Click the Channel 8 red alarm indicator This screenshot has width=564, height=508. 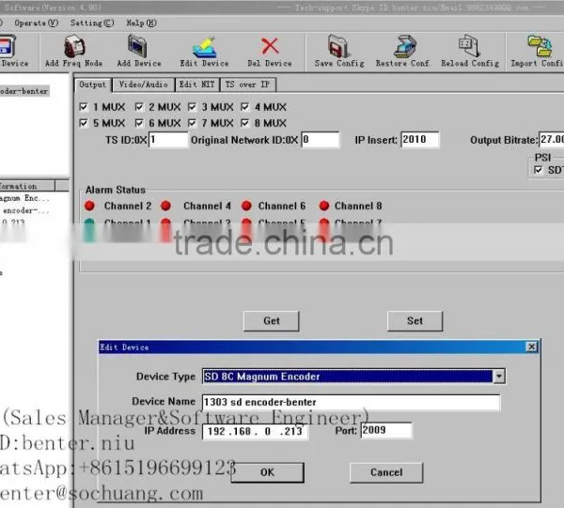[x=324, y=206]
